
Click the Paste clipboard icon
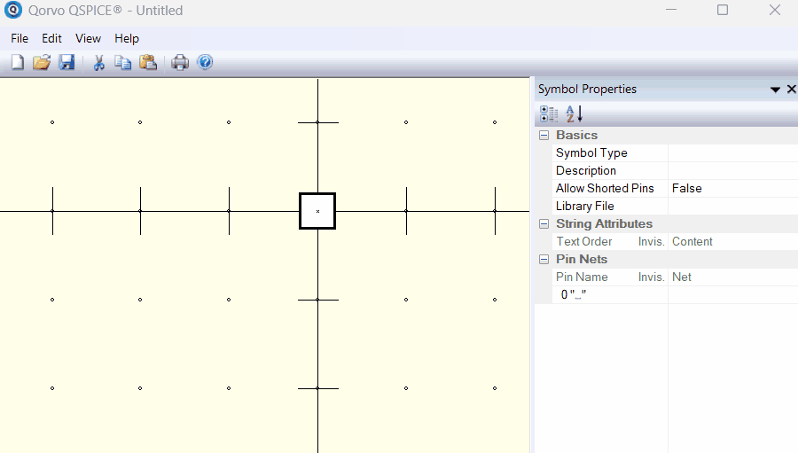pos(148,62)
